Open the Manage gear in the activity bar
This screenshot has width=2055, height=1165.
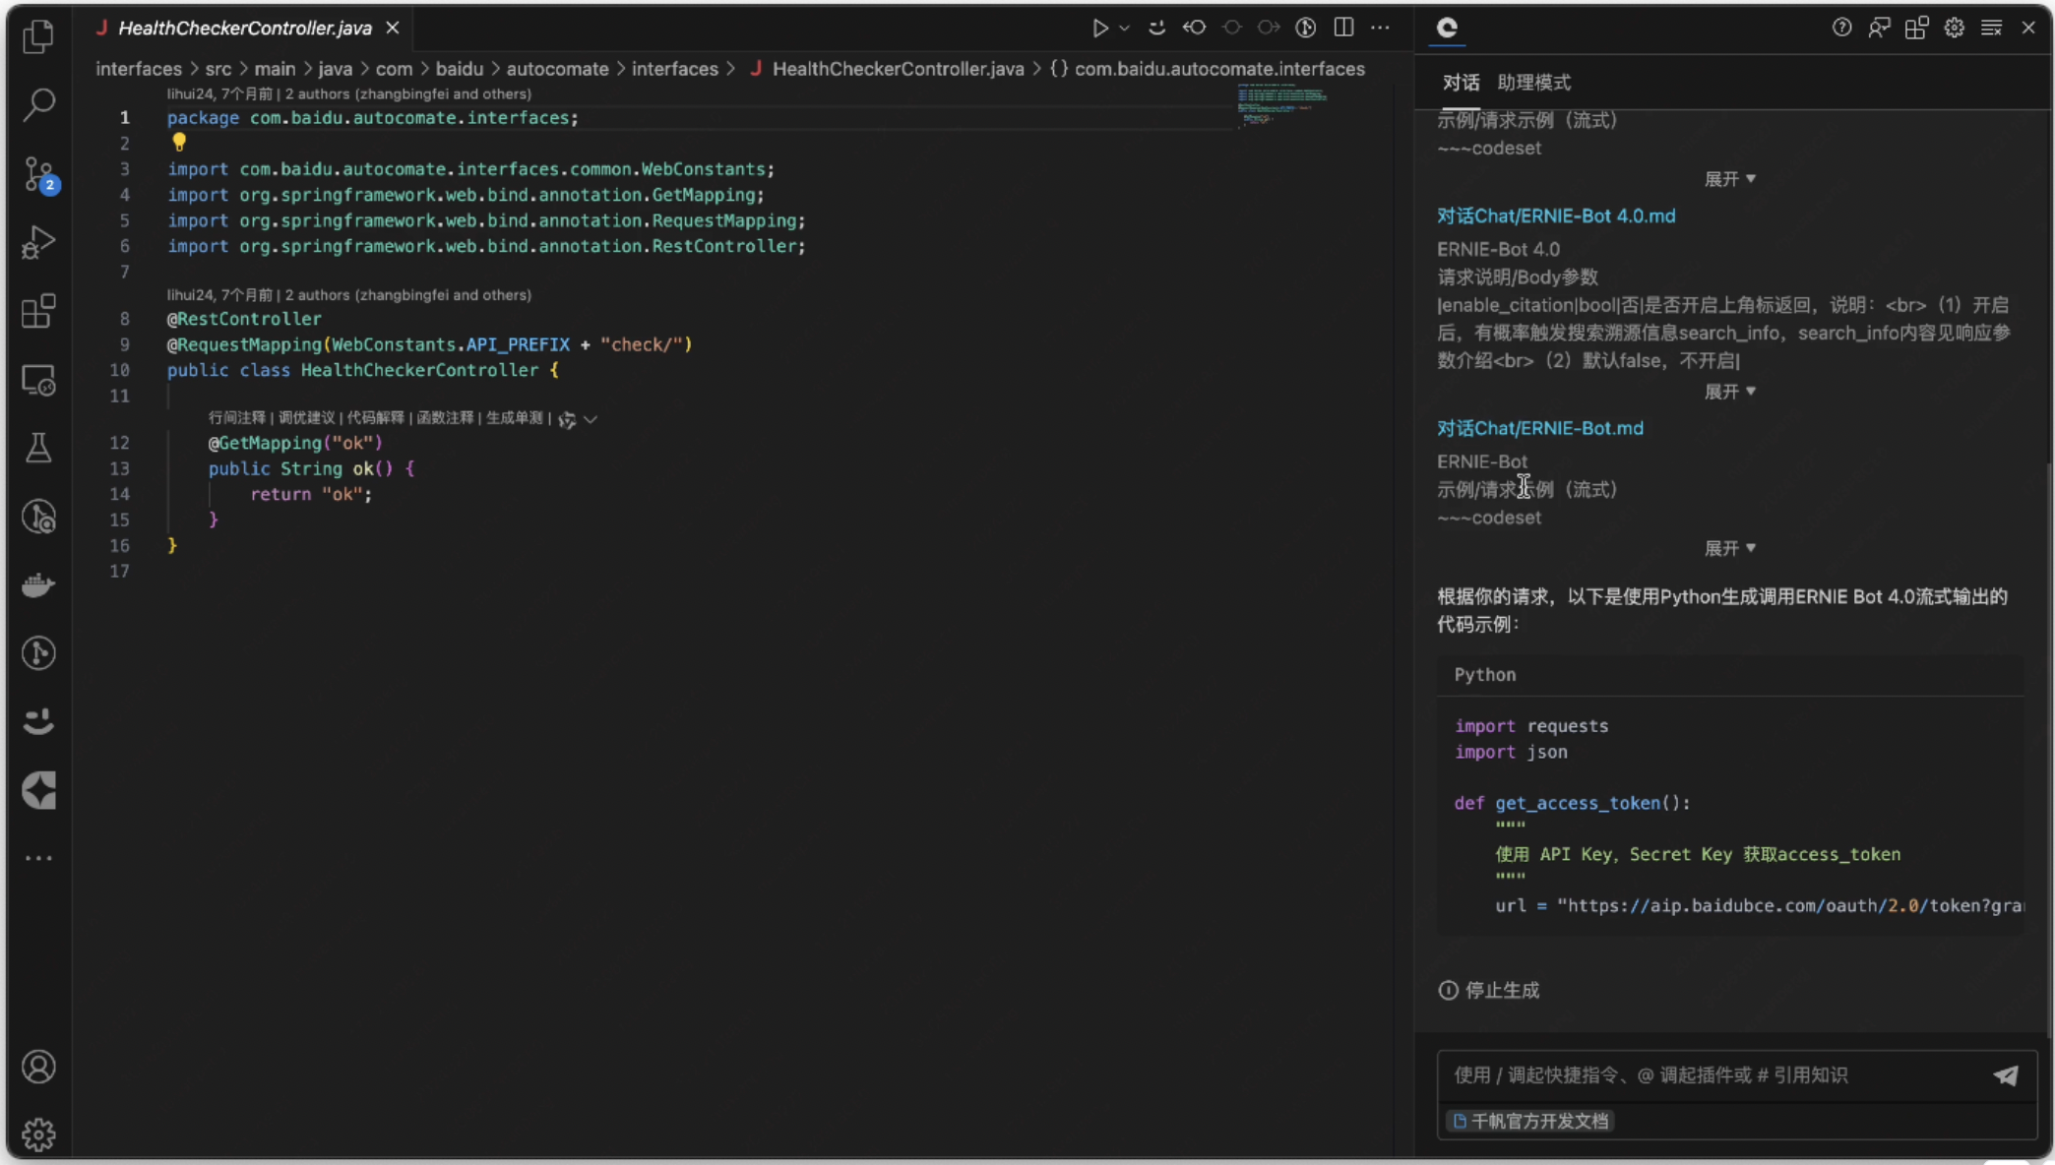click(38, 1134)
